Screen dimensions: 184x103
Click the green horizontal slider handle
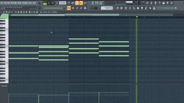[64, 8]
